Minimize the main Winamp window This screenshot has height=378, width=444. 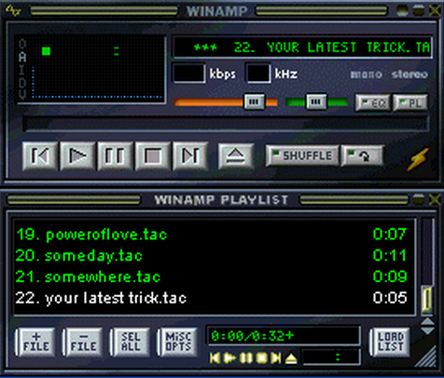403,11
